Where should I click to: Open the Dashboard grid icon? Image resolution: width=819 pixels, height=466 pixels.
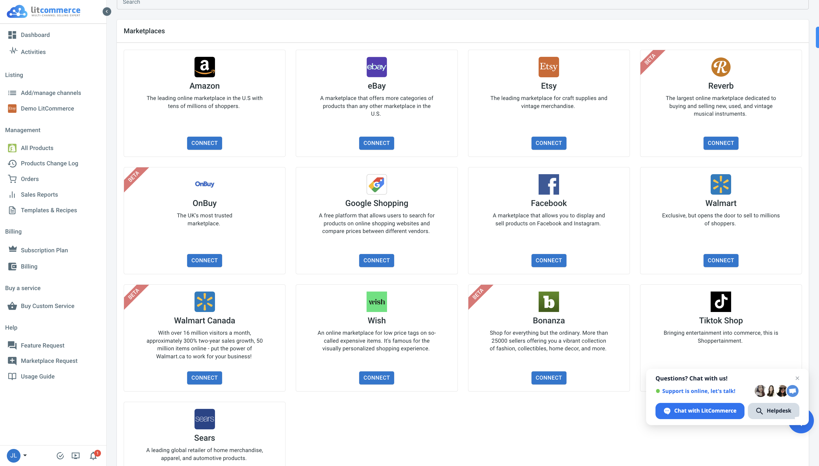click(12, 35)
